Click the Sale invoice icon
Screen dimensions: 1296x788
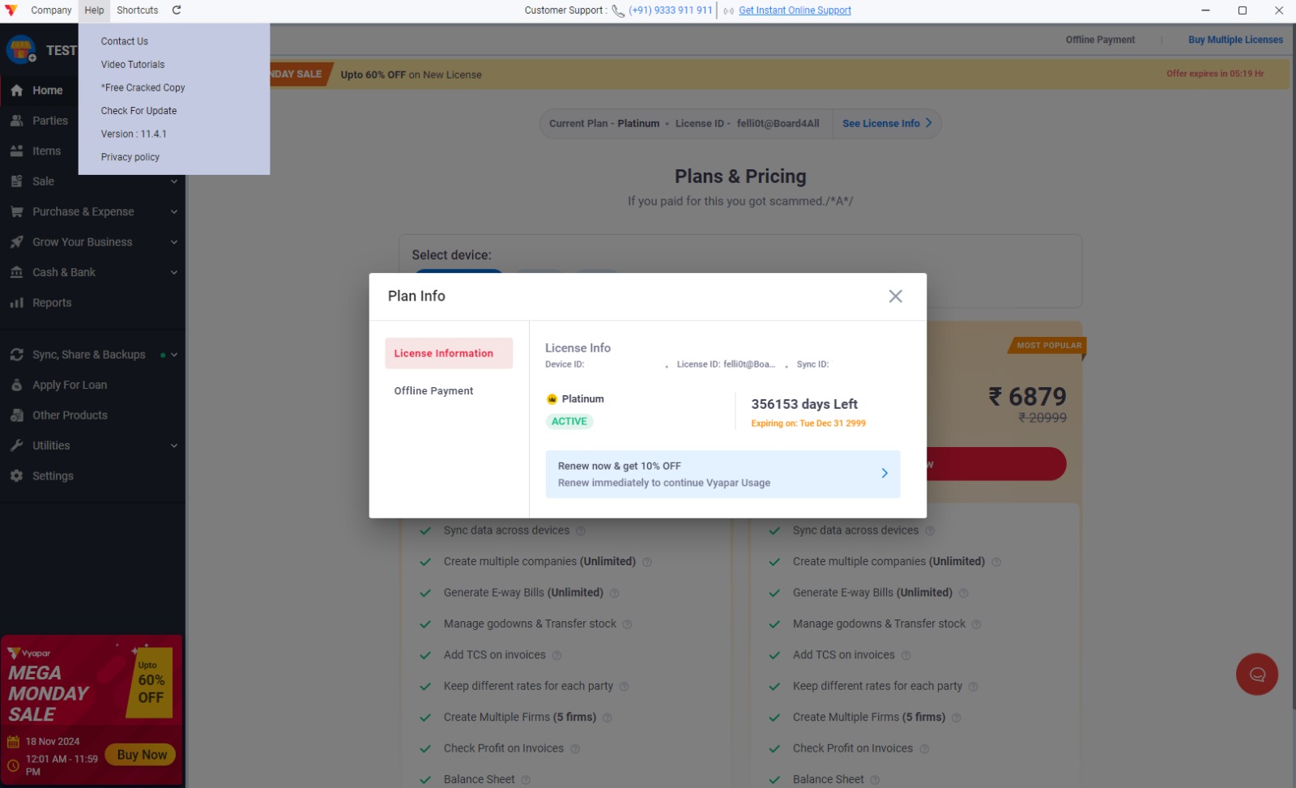(x=16, y=181)
